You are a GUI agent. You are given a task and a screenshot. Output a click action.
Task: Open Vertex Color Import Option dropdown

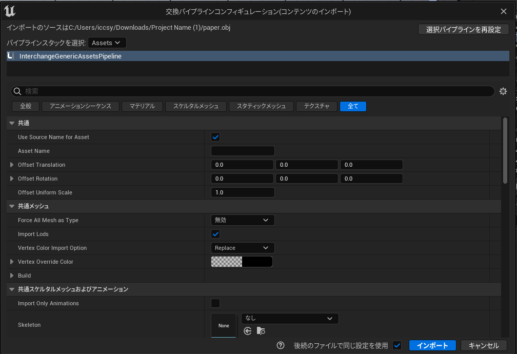tap(243, 248)
